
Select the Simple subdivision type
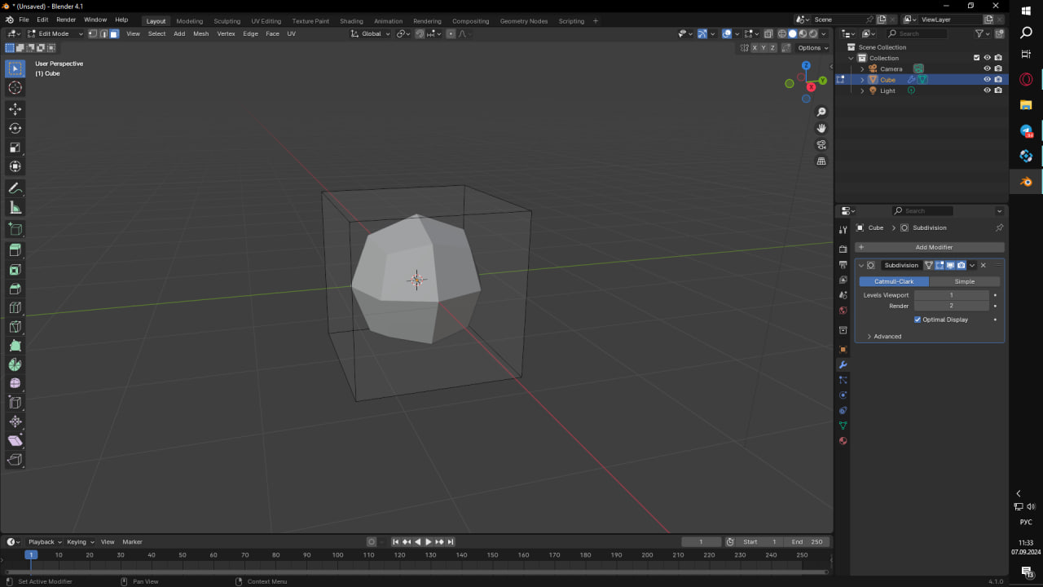point(965,281)
